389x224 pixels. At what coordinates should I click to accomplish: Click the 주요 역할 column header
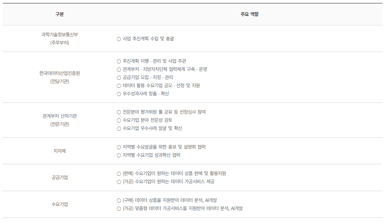[x=249, y=14]
